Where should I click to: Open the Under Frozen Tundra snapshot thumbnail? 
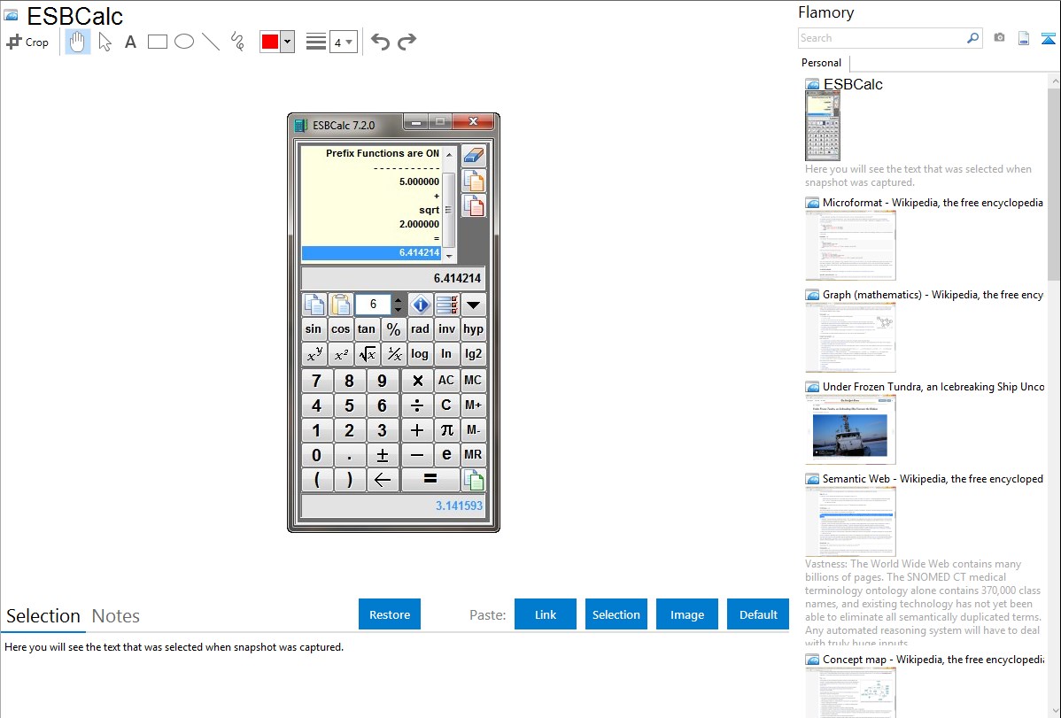(x=850, y=429)
